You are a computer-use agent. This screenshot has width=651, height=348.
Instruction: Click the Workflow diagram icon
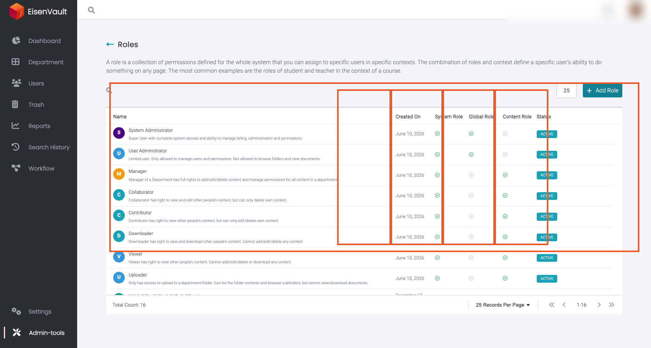pyautogui.click(x=16, y=168)
